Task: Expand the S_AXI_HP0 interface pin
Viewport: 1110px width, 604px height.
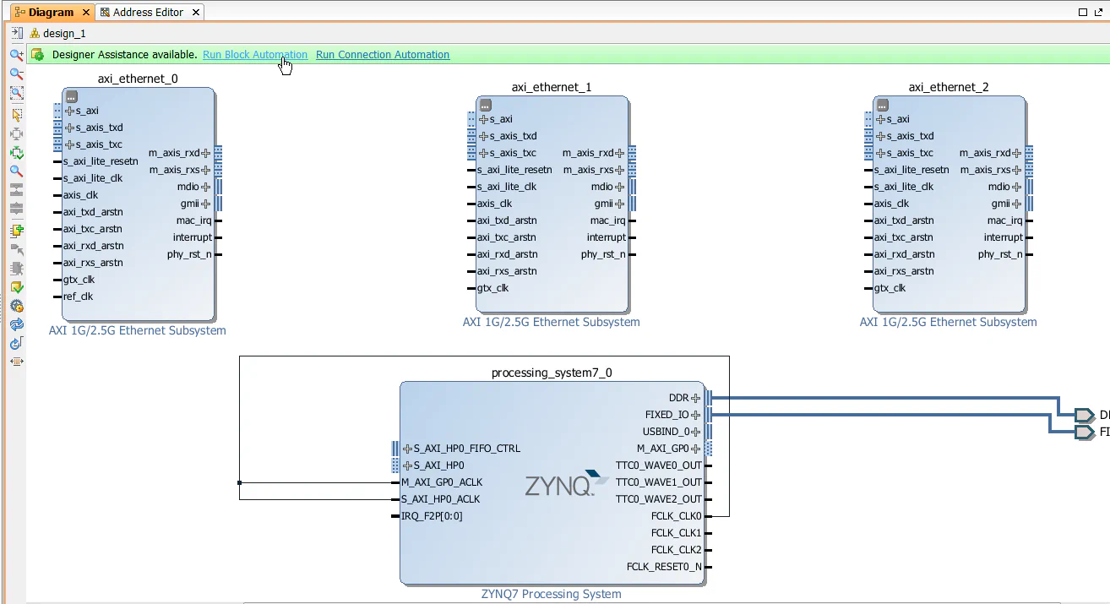Action: click(x=407, y=465)
